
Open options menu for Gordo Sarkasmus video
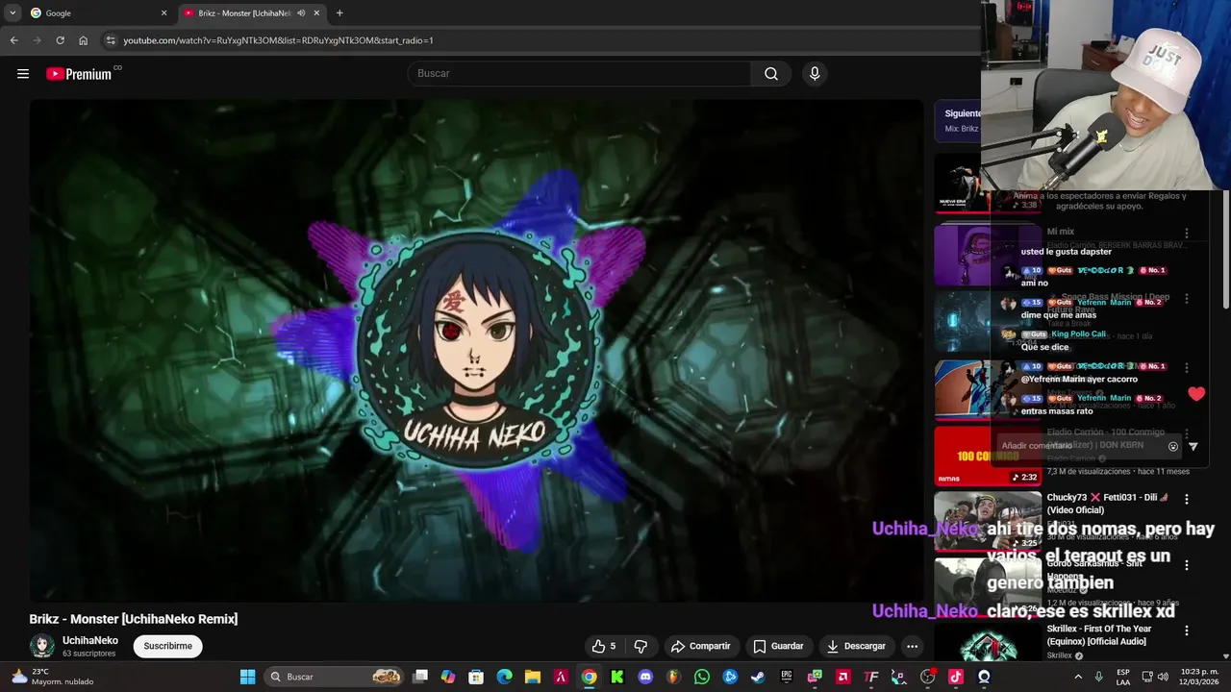[1186, 565]
